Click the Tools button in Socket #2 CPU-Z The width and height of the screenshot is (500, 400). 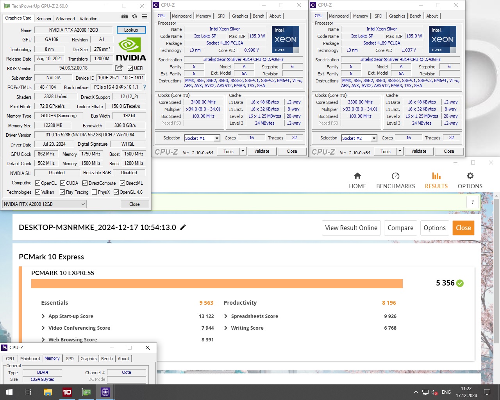385,151
